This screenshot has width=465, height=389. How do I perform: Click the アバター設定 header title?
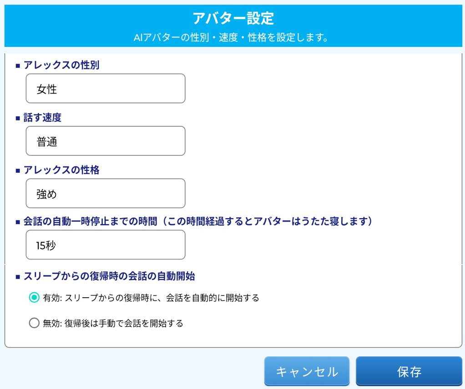click(x=233, y=18)
